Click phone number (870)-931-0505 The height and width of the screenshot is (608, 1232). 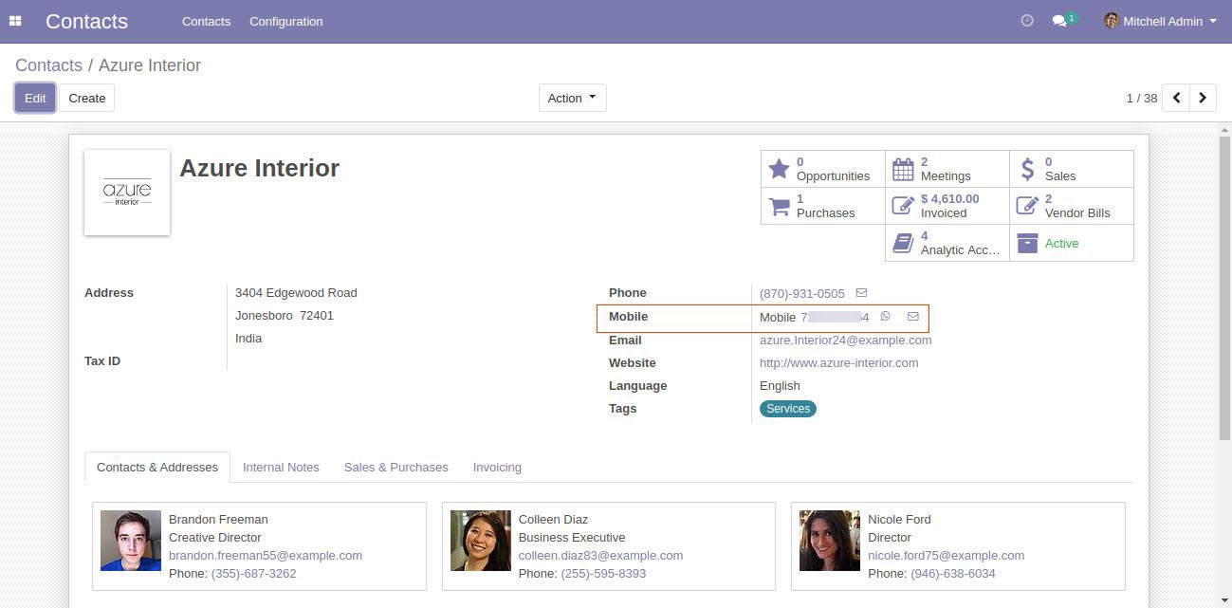(802, 293)
